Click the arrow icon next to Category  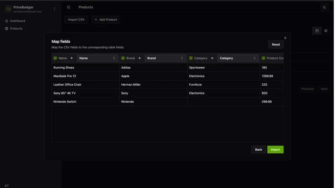coord(212,58)
